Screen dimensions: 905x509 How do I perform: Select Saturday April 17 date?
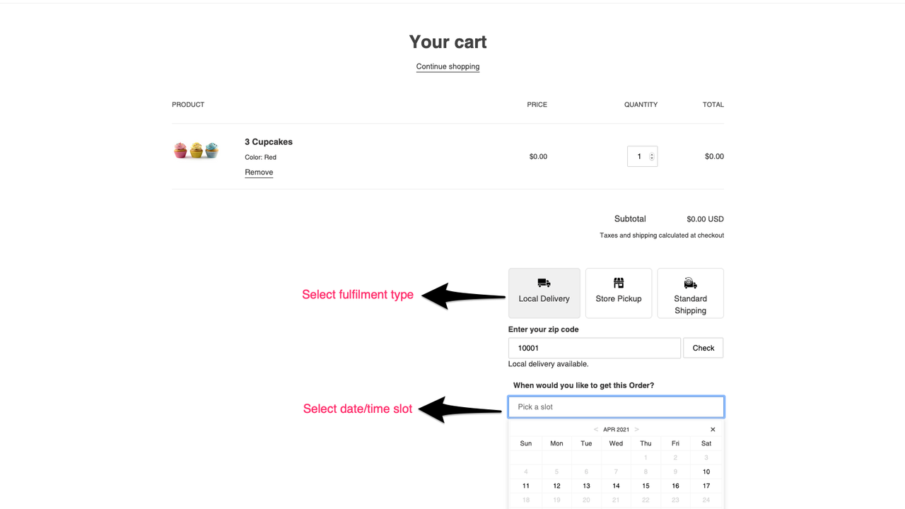click(706, 486)
